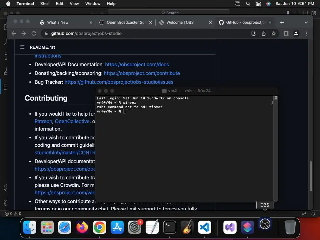Open the obsproject.com/docs link
The image size is (320, 240).
(137, 64)
